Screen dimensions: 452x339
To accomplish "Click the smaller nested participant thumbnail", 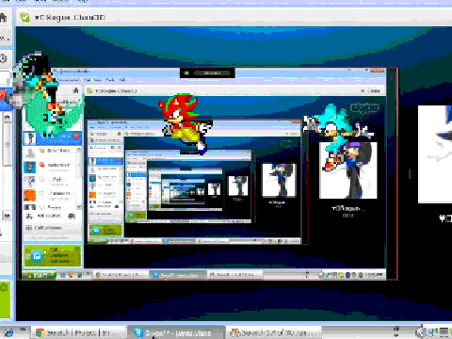I will pos(279,180).
